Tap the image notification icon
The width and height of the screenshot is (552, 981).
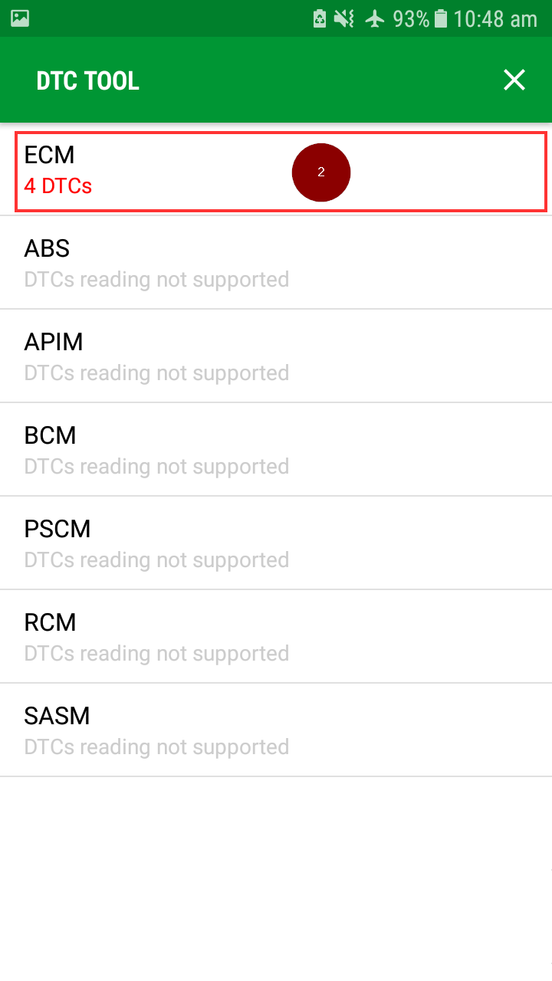(20, 18)
